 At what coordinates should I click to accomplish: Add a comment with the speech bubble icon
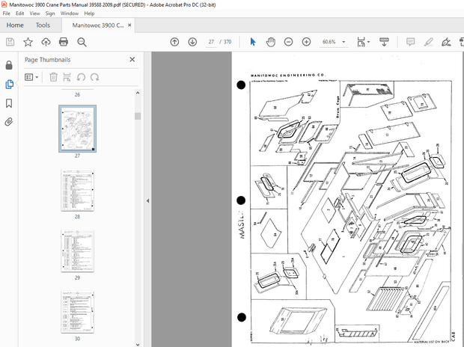click(410, 42)
